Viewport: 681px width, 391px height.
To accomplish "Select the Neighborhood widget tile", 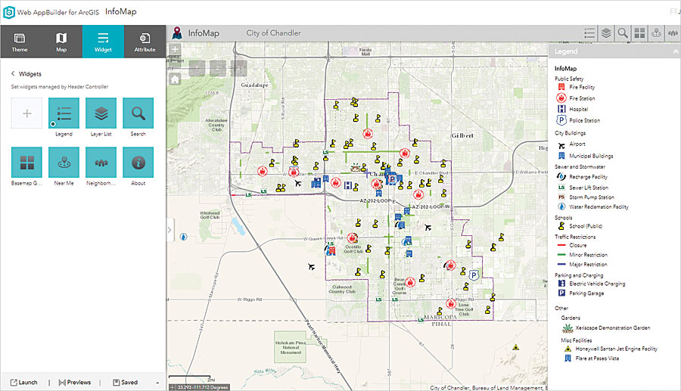I will 101,163.
